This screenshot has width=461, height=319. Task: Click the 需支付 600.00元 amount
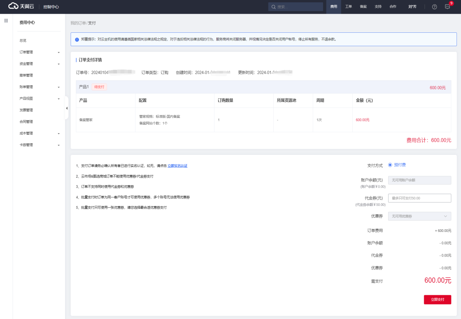(438, 281)
